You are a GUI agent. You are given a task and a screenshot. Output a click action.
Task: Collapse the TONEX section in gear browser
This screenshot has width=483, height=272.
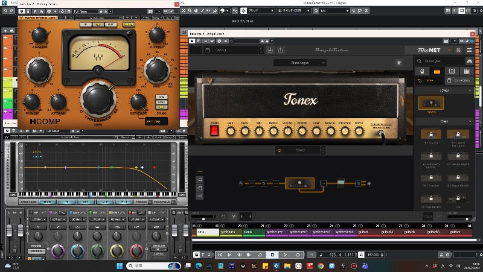470,90
